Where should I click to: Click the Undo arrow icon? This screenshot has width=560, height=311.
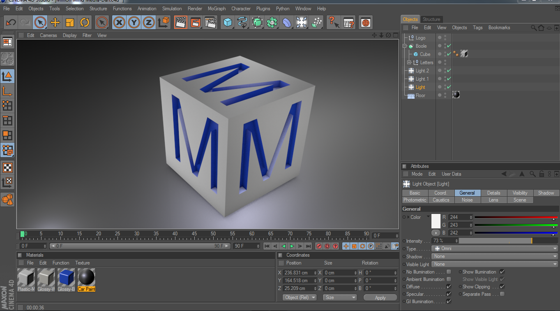11,22
